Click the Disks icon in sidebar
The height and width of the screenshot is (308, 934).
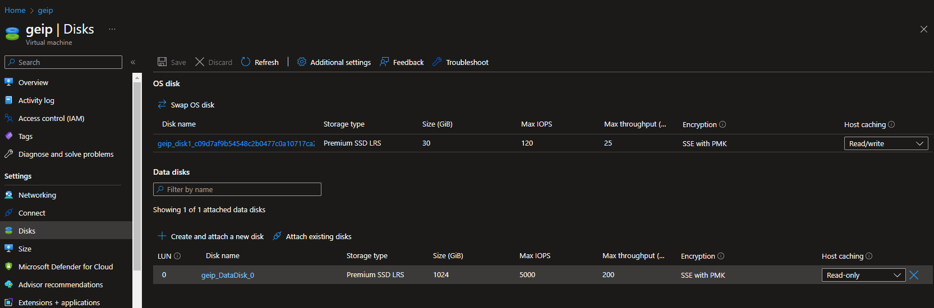[8, 231]
